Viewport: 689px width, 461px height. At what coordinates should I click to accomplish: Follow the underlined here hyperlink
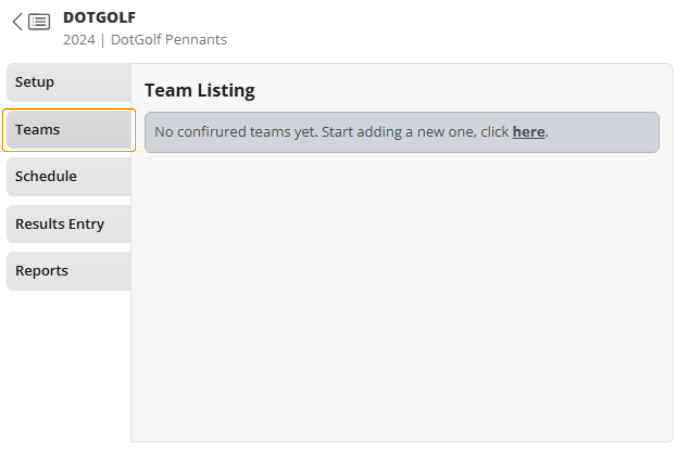tap(528, 132)
